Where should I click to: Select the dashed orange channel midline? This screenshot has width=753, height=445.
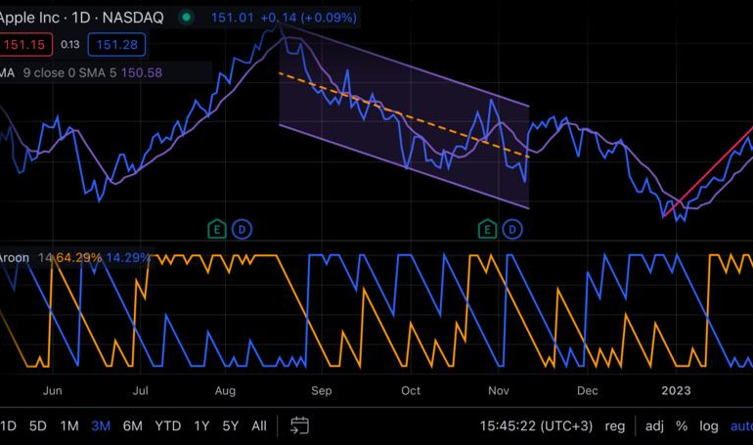(x=403, y=114)
